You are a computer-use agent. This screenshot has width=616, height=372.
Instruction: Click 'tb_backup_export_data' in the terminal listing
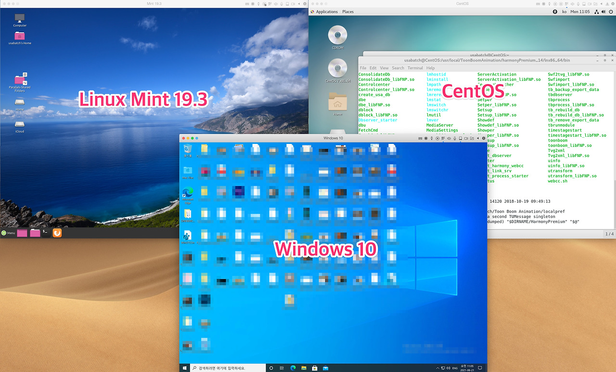click(574, 90)
